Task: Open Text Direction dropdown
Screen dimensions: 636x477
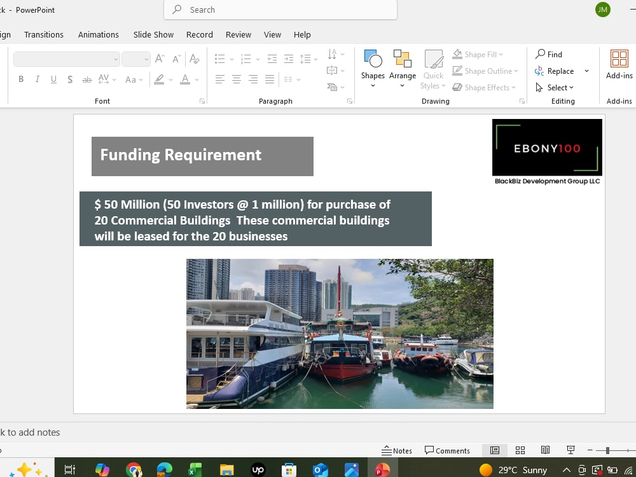Action: (336, 54)
